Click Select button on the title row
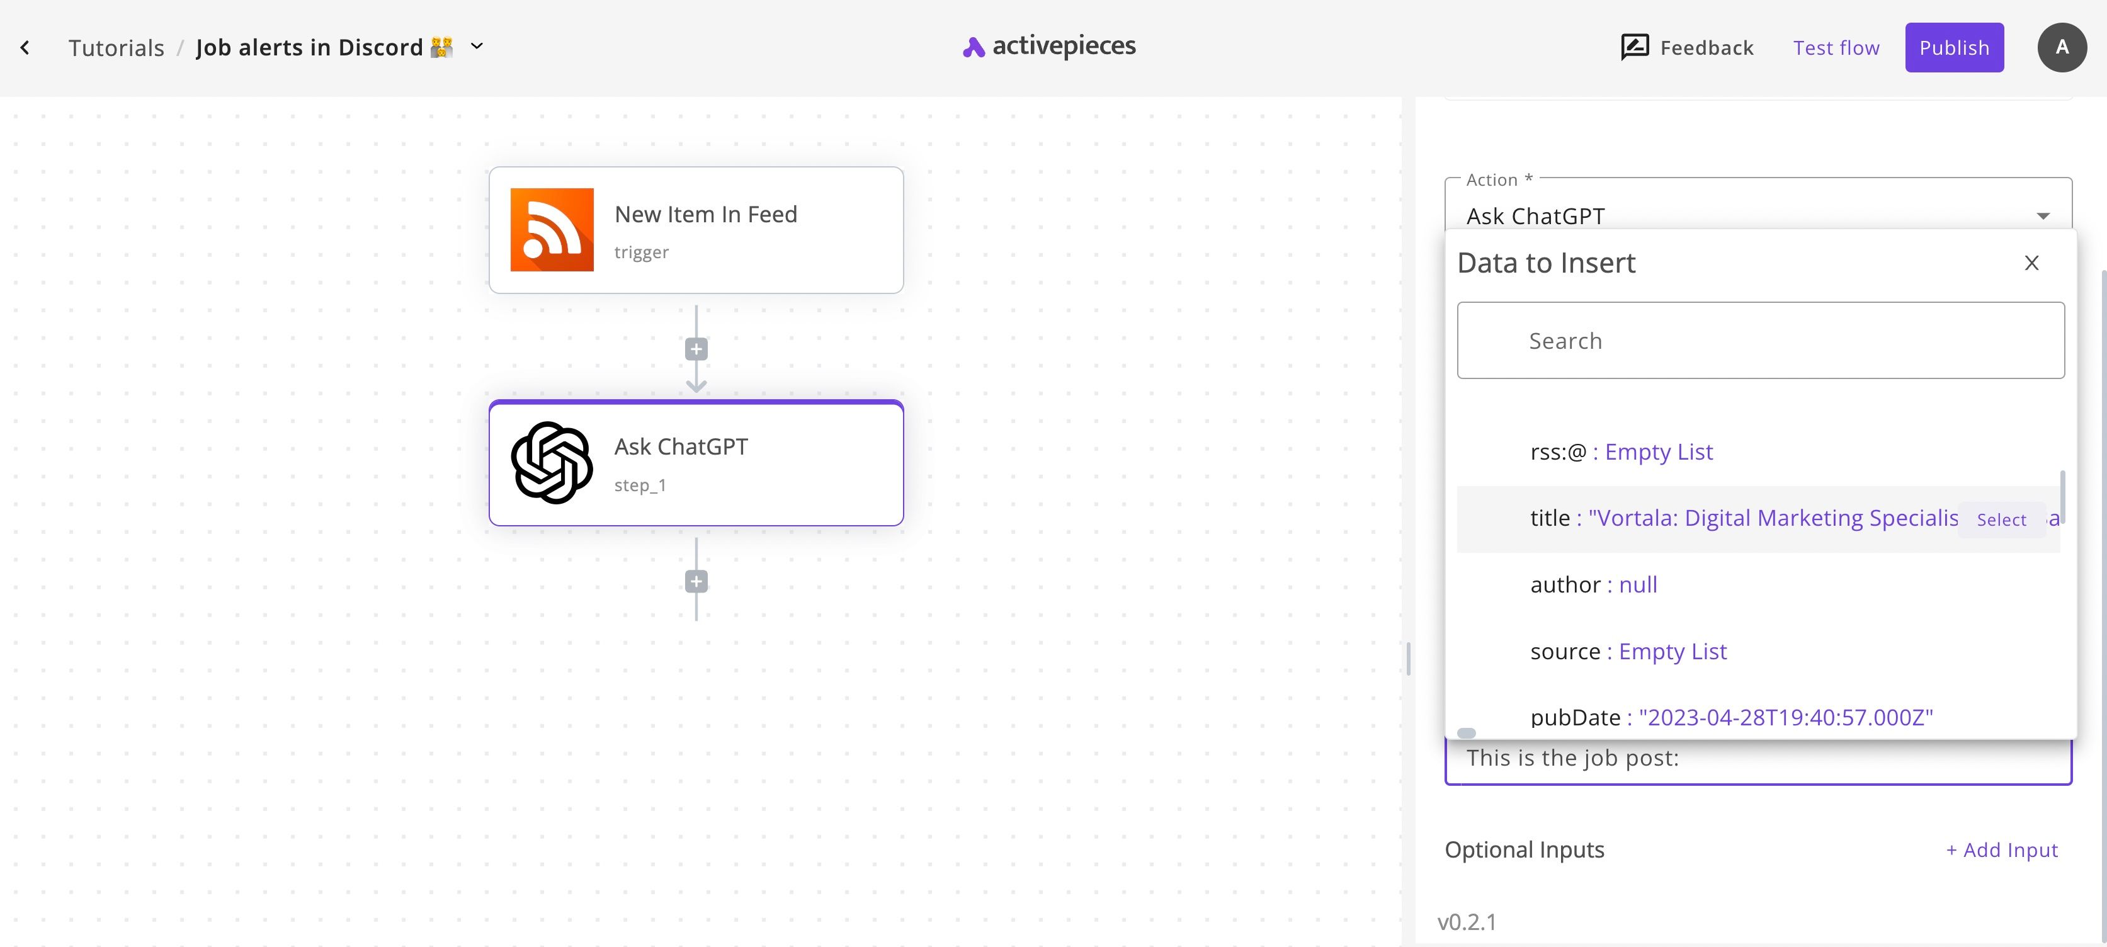 pos(2001,520)
